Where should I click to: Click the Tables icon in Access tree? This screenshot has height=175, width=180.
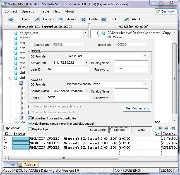[109, 37]
